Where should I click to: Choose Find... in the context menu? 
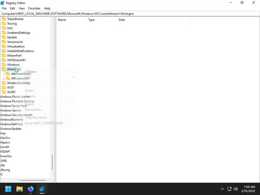29,83
